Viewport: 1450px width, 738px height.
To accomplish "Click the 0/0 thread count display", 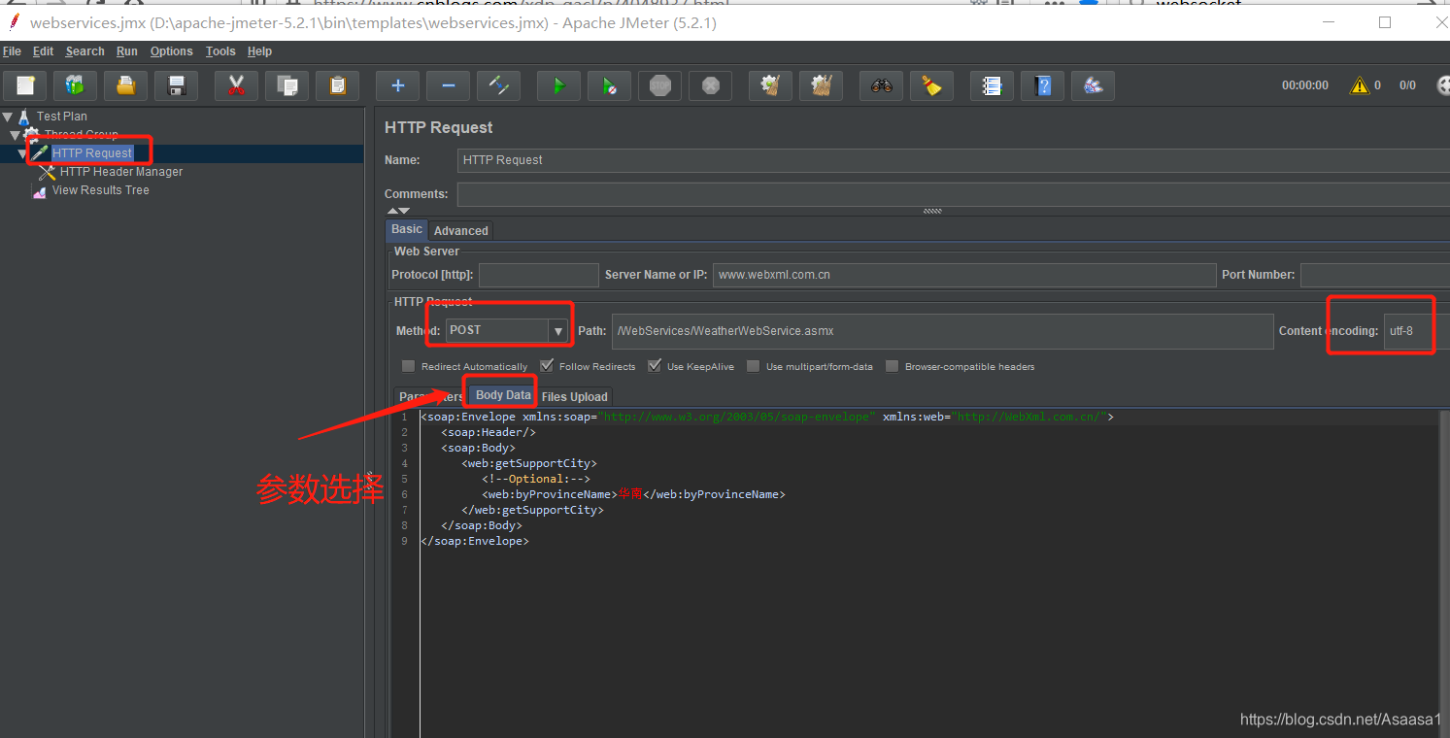I will coord(1407,85).
